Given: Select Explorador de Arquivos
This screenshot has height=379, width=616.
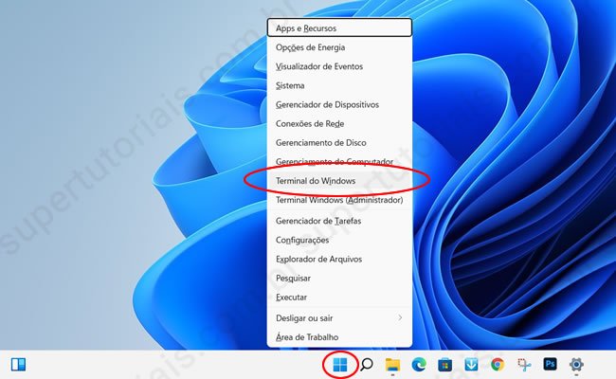Looking at the screenshot, I should coord(339,260).
